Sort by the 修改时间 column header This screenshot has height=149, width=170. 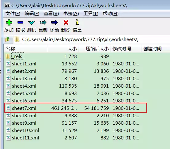126,48
